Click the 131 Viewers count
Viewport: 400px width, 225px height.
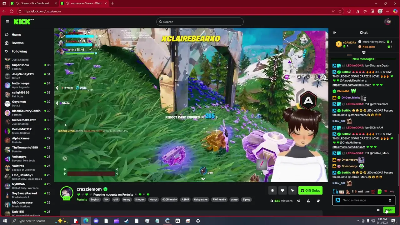[x=281, y=201]
